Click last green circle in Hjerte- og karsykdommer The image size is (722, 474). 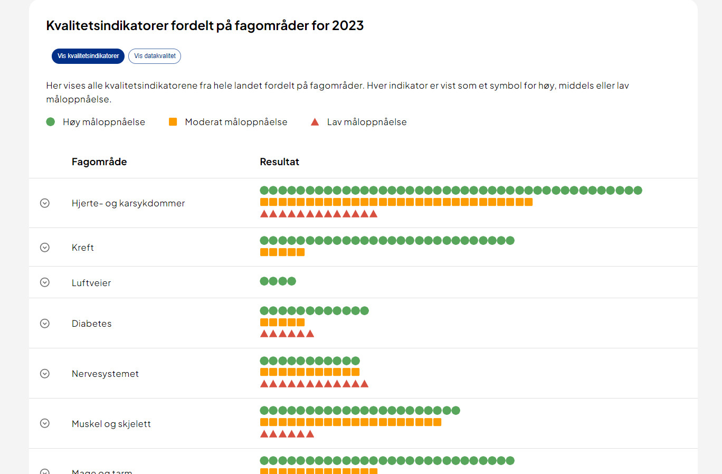[638, 191]
